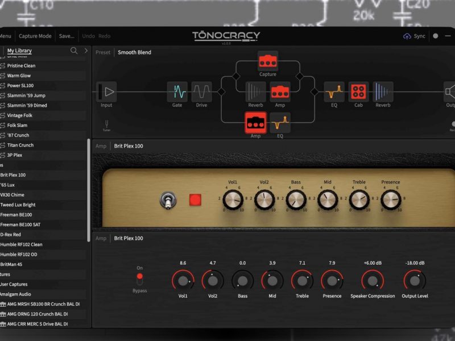This screenshot has height=341, width=455.
Task: Load the Folk Slam preset
Action: pos(43,125)
